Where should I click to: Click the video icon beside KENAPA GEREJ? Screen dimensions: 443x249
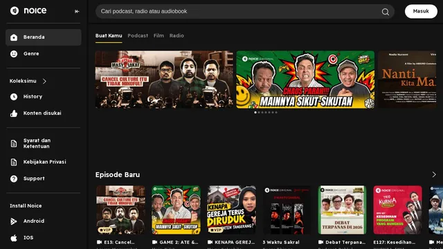coord(210,242)
